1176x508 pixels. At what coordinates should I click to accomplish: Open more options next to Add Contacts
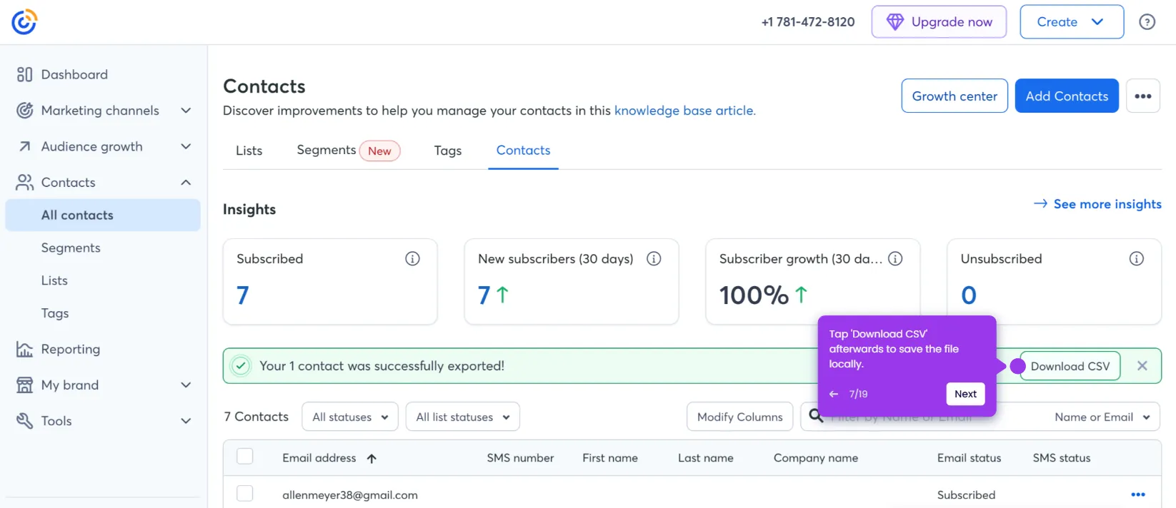pos(1143,96)
